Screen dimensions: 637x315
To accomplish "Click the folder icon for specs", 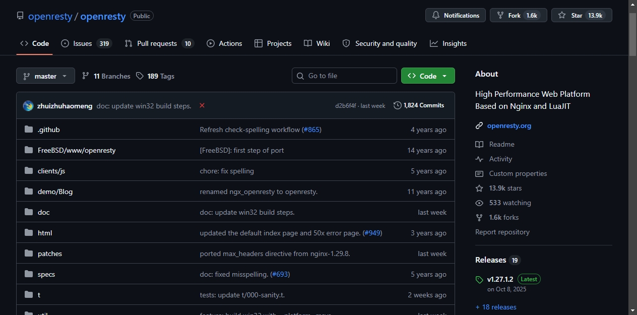I will (x=29, y=274).
